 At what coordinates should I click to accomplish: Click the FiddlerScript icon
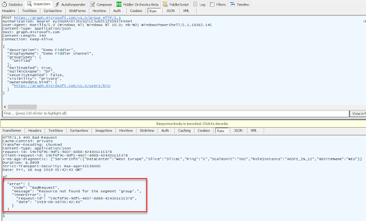click(x=165, y=4)
